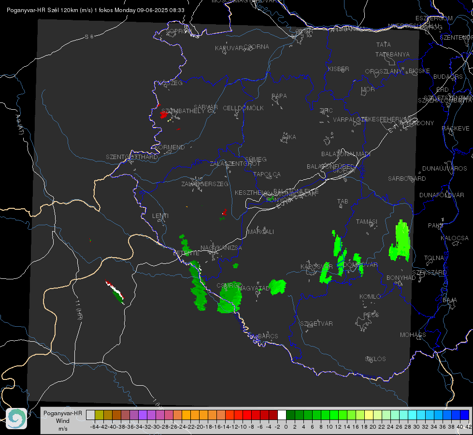Click the SARVAR town label
This screenshot has width=473, height=435.
[206, 107]
